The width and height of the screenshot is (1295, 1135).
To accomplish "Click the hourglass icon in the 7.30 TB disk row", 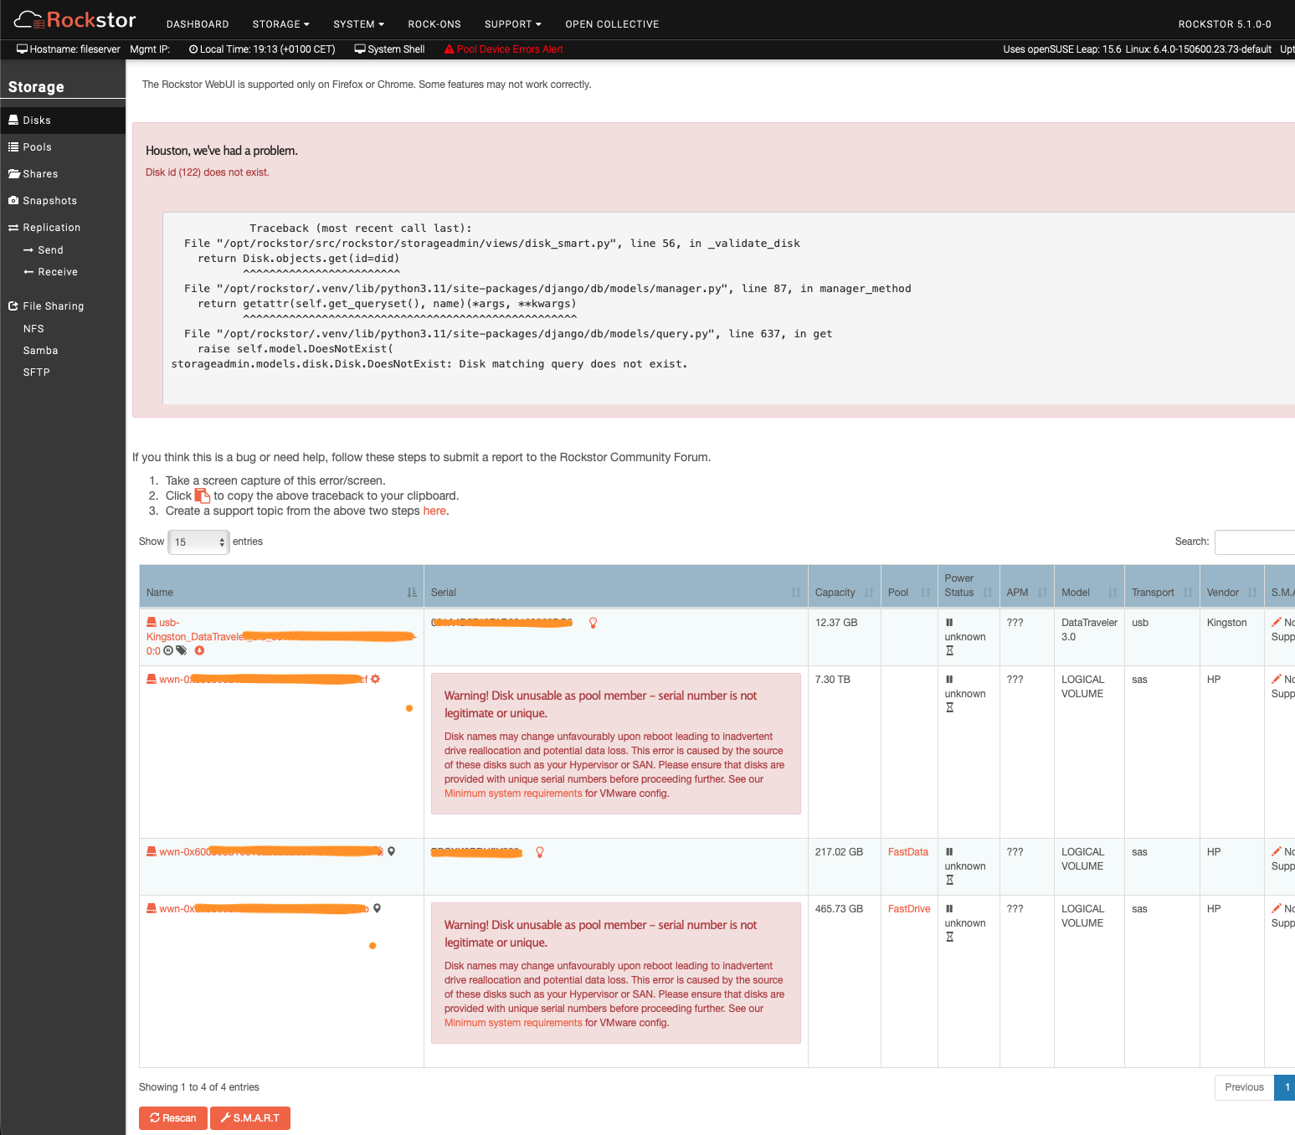I will click(x=949, y=708).
